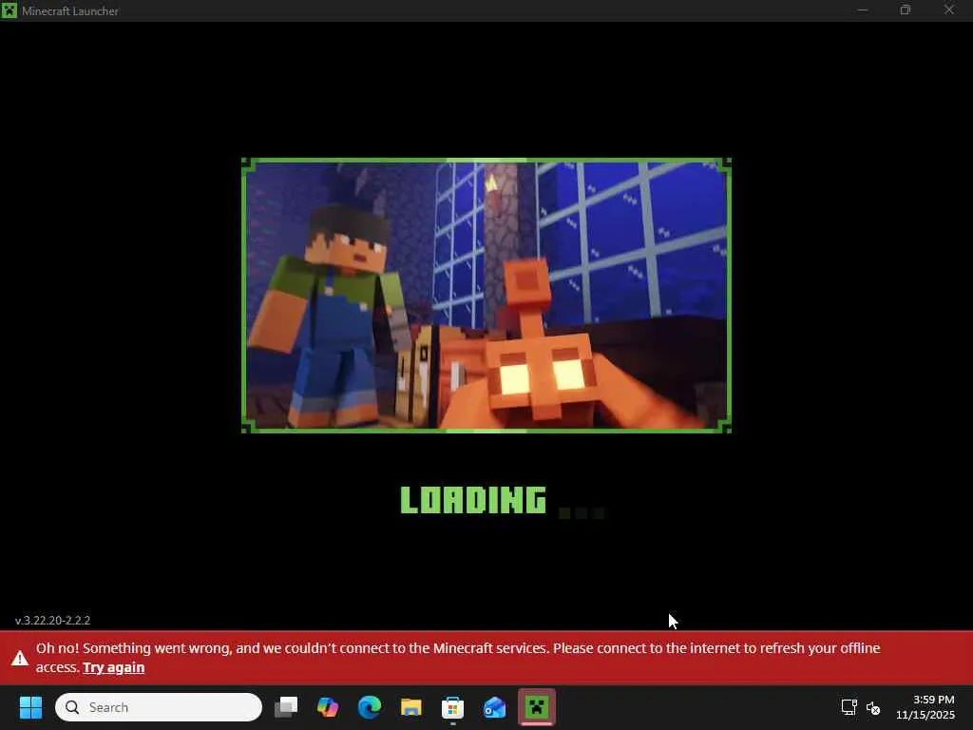
Task: Click the Minecraft Launcher taskbar icon
Action: tap(536, 707)
